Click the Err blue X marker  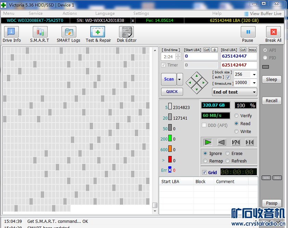(x=170, y=170)
